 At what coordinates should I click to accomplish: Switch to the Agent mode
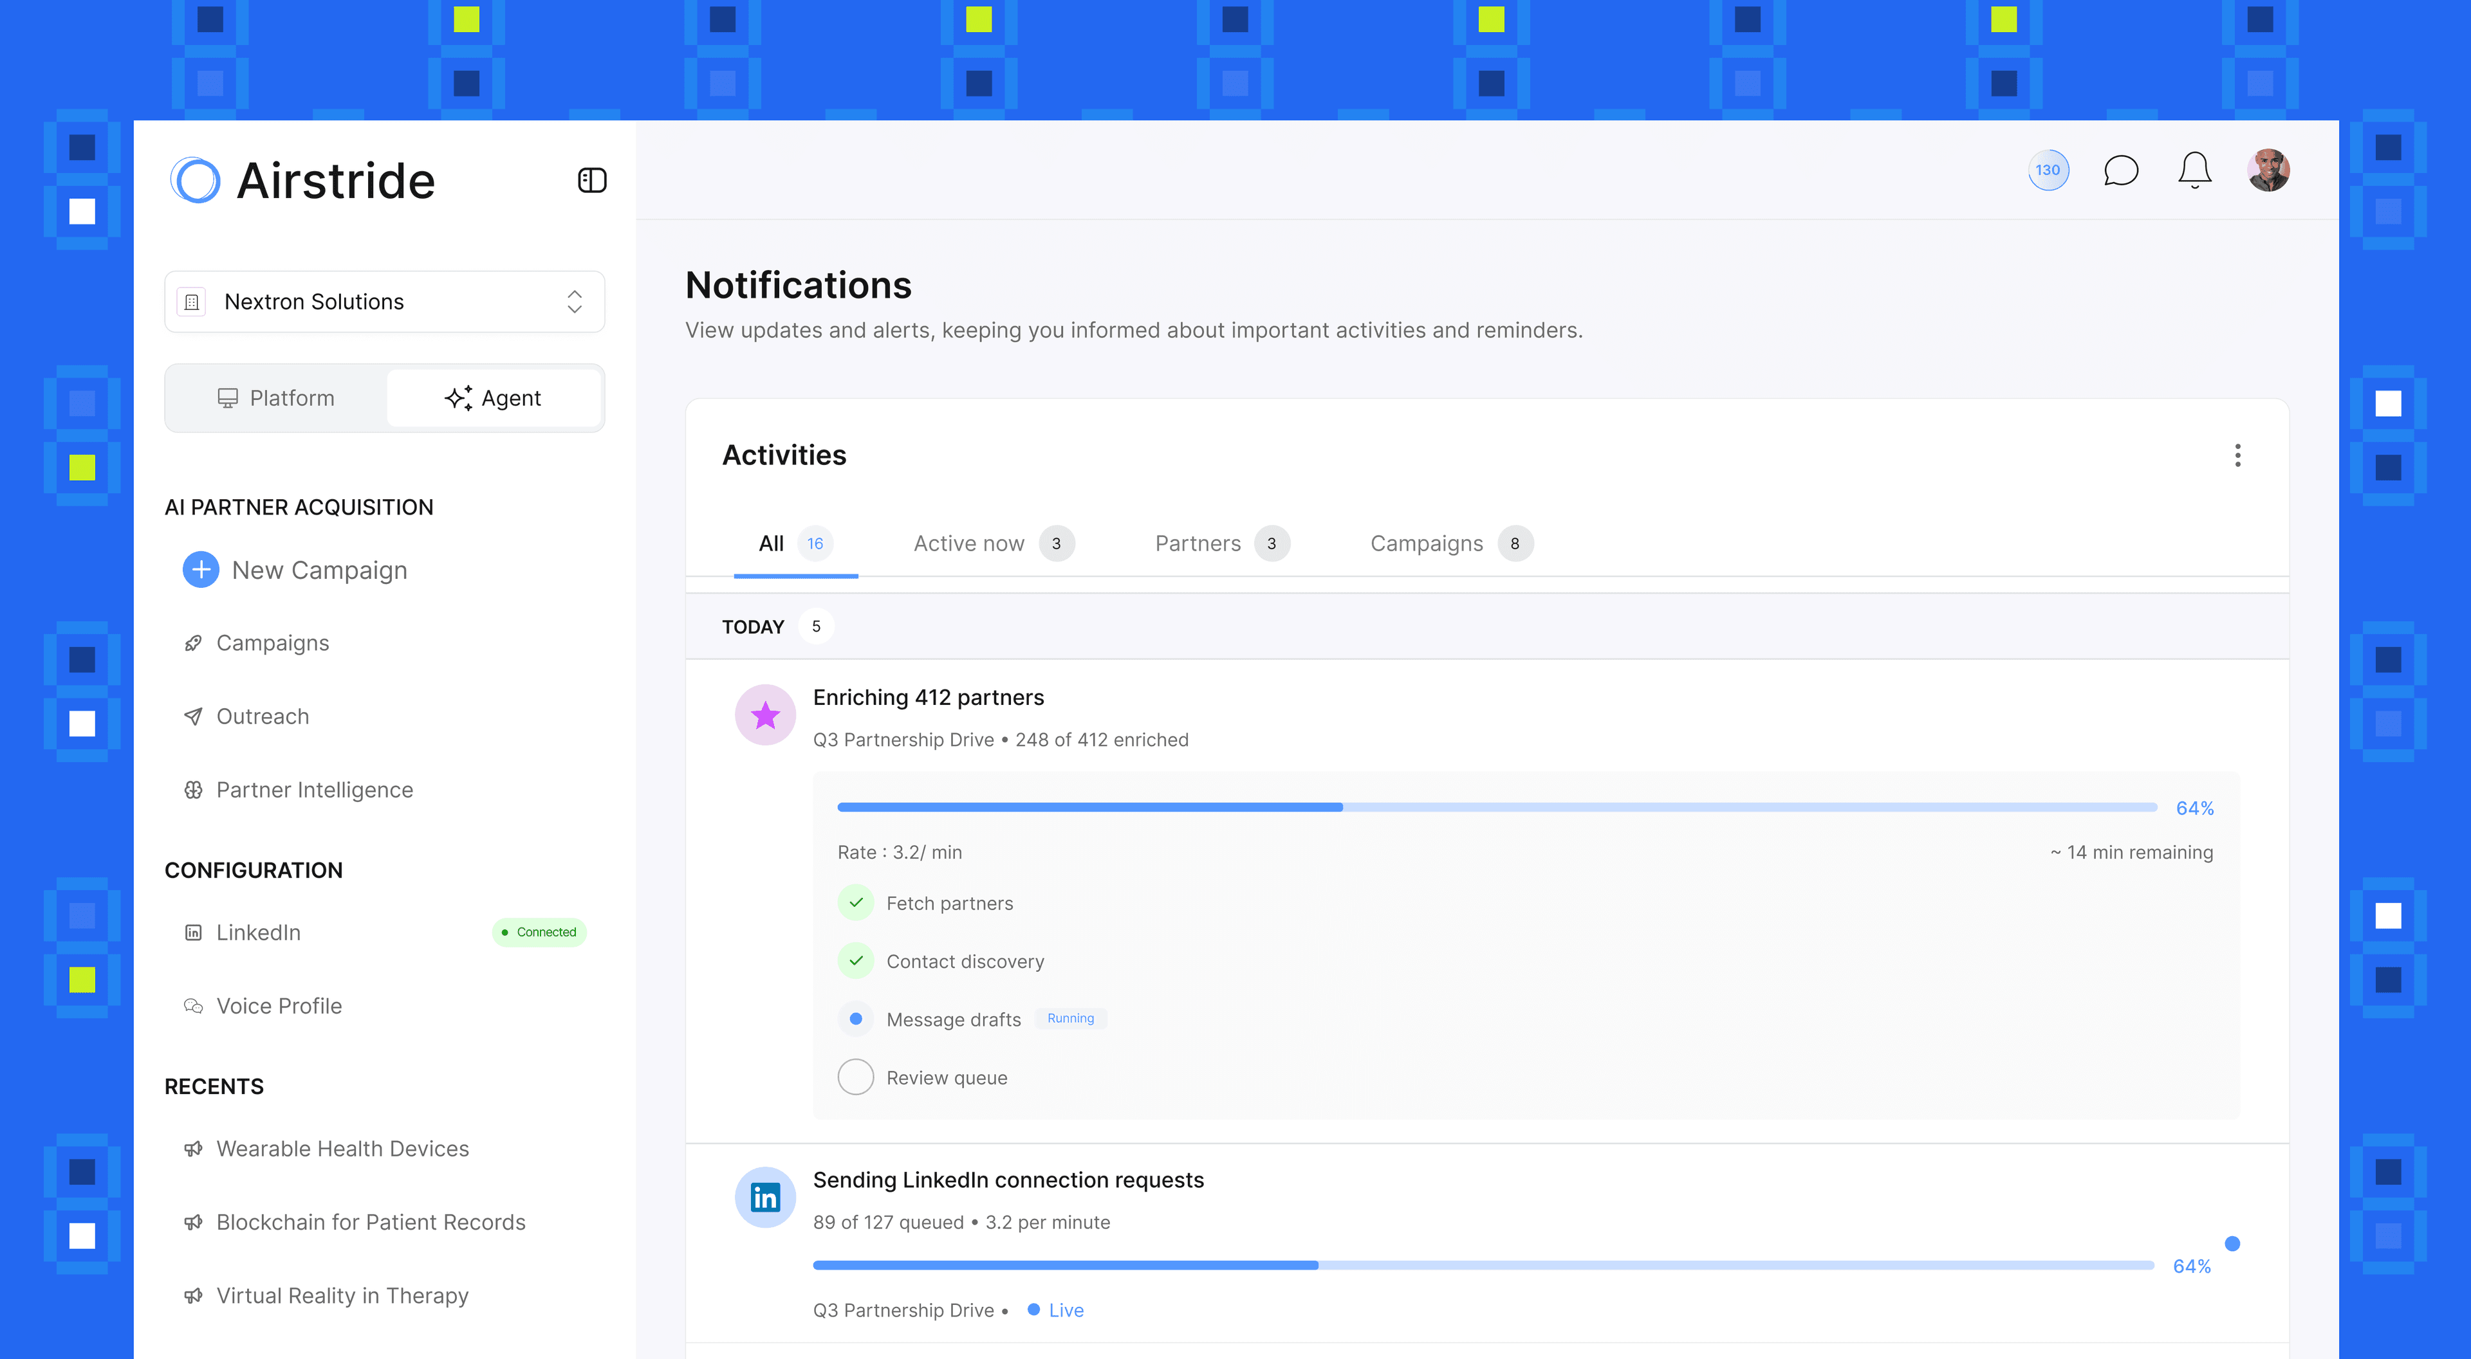coord(493,398)
